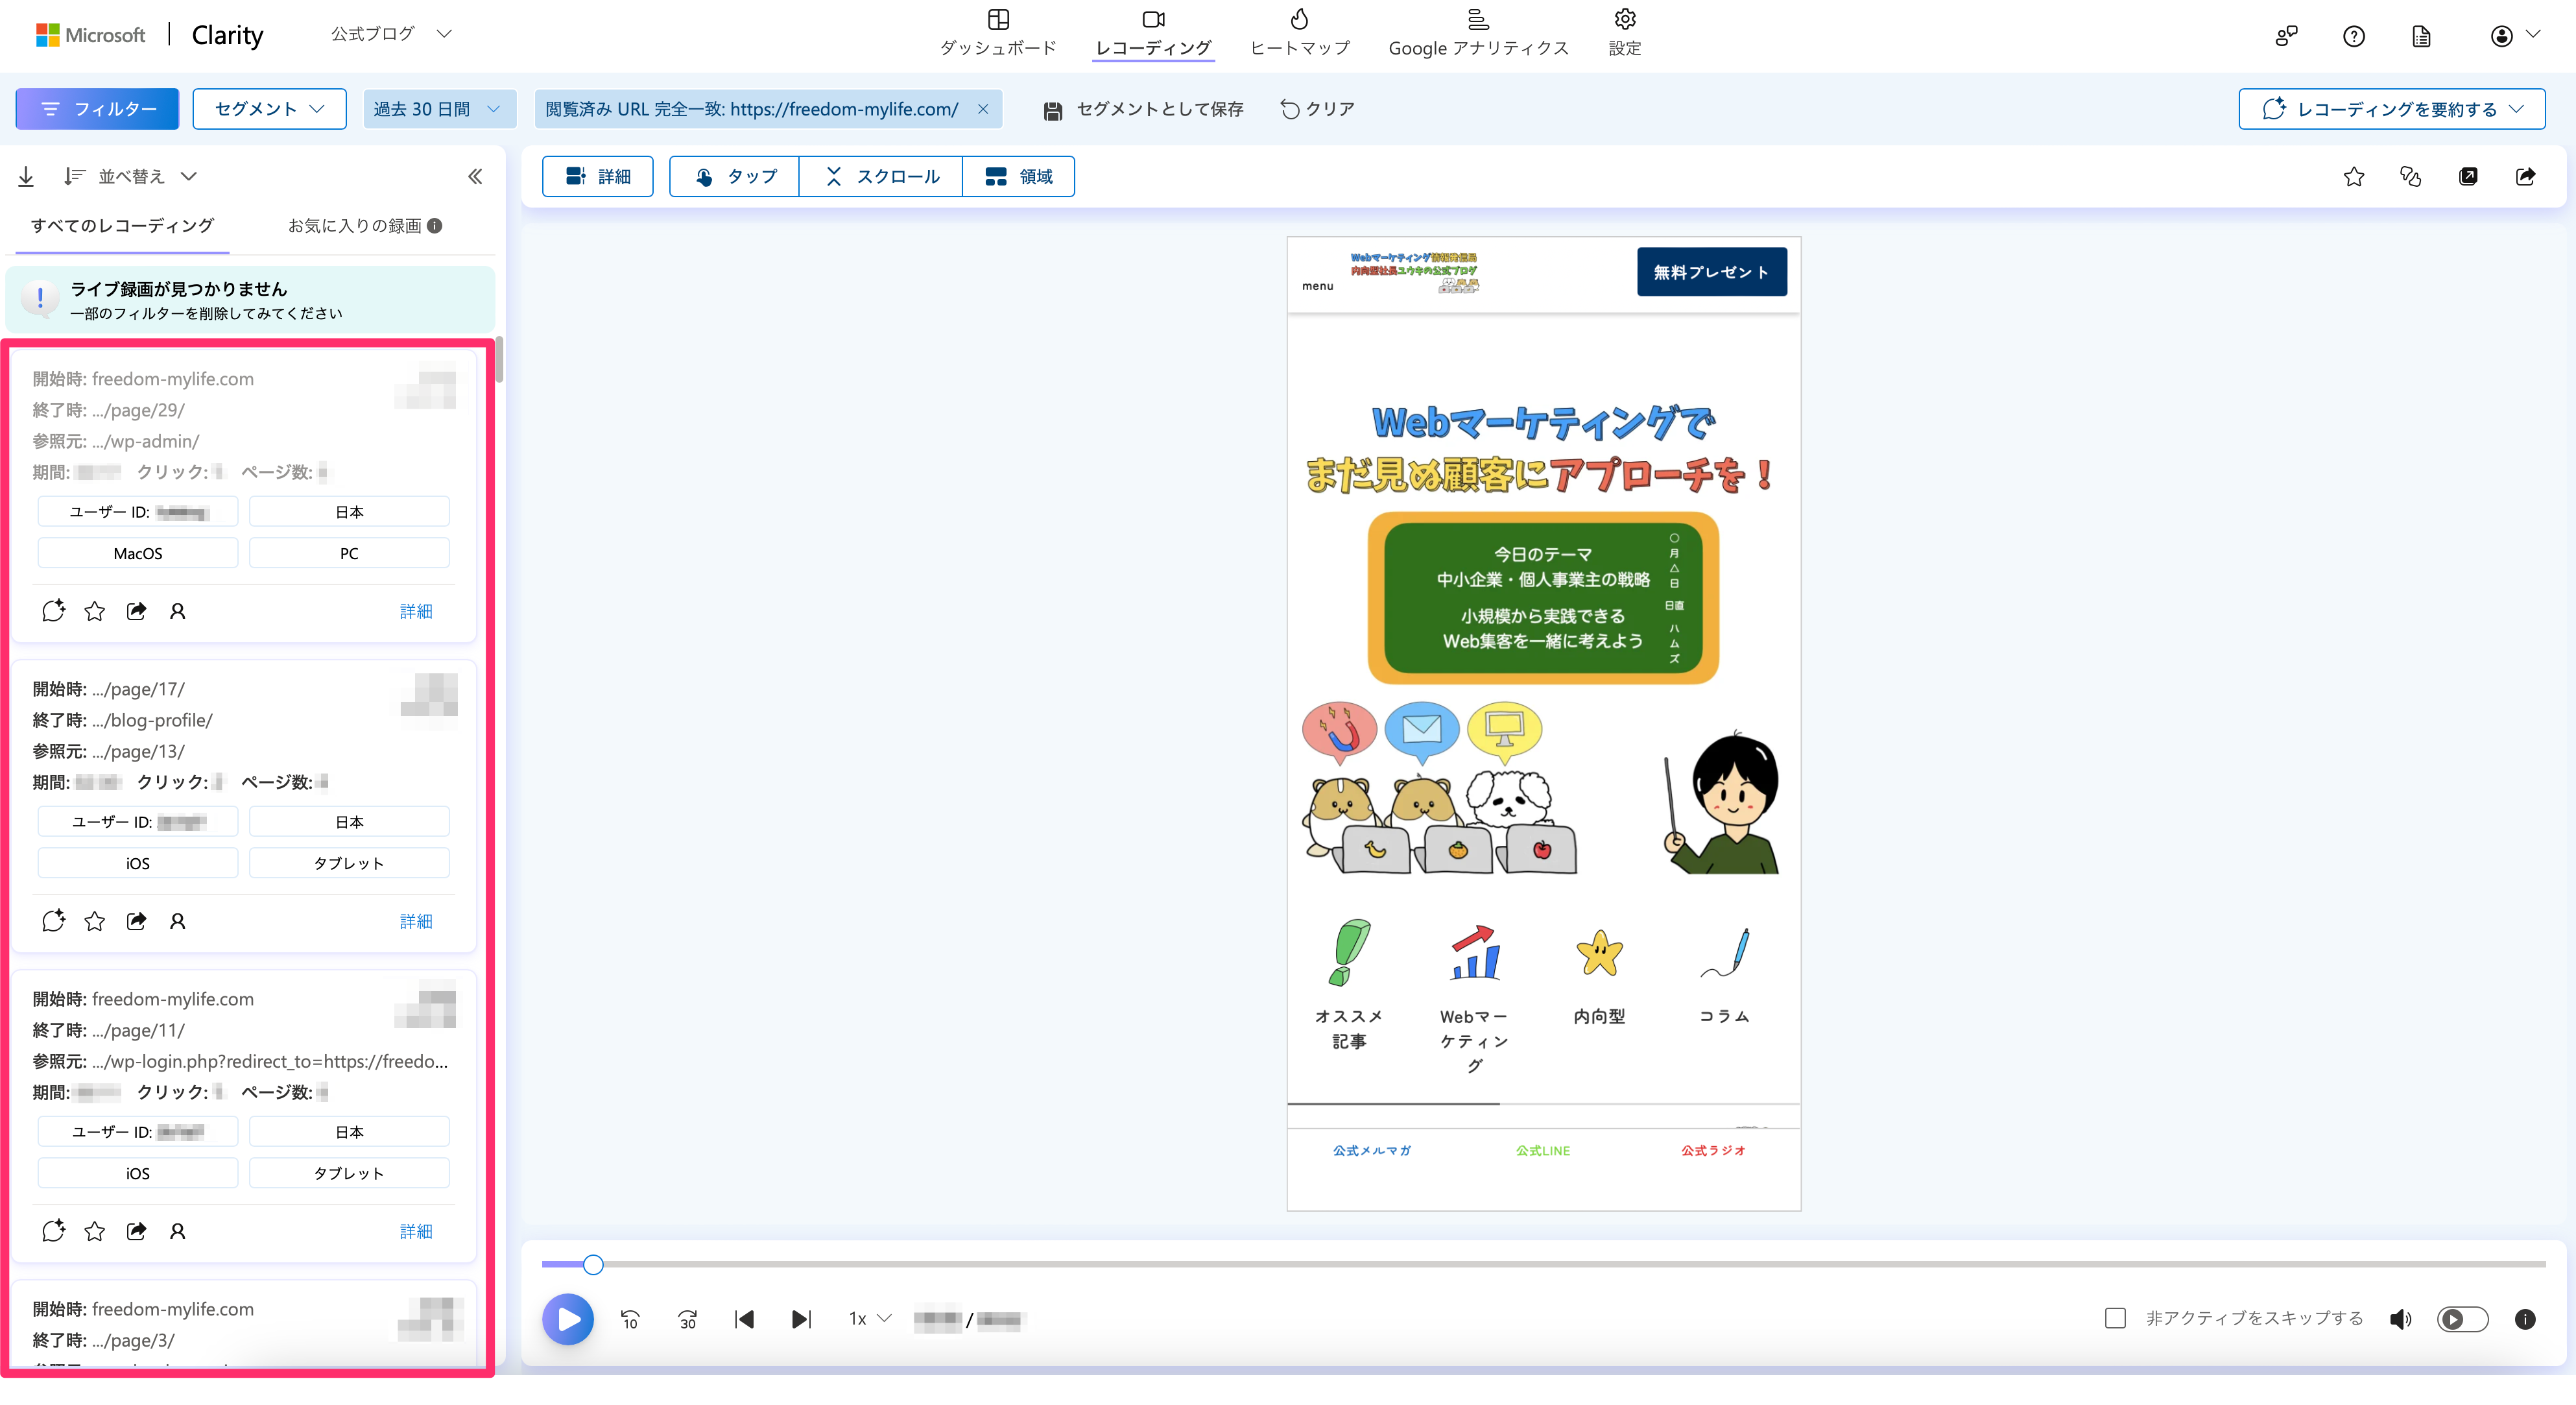2576x1405 pixels.
Task: Toggle 非アクティブをスキップする checkbox
Action: coord(2114,1319)
